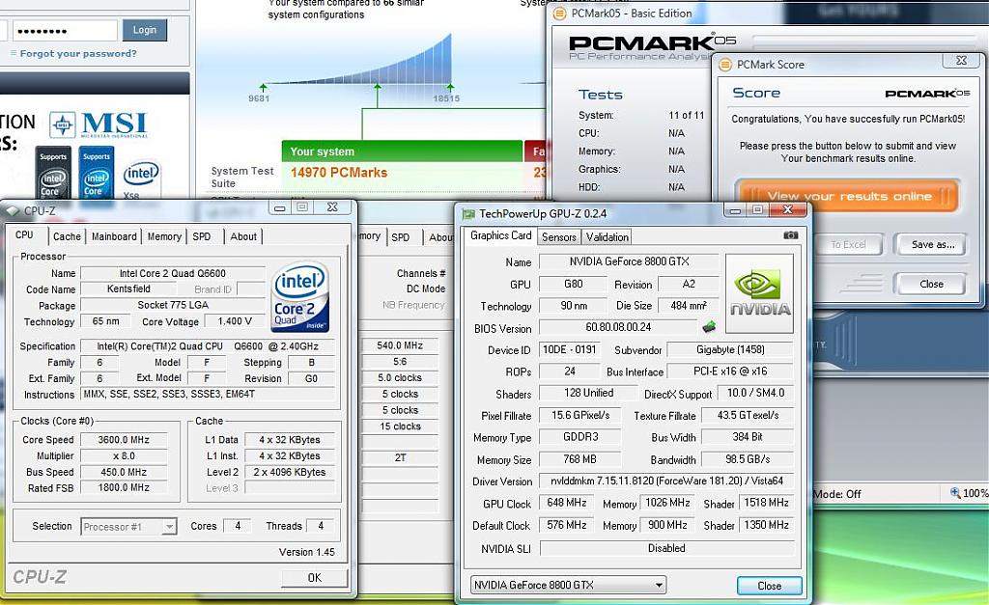This screenshot has height=605, width=989.
Task: Click the GPU-Z title bar icon
Action: (468, 213)
